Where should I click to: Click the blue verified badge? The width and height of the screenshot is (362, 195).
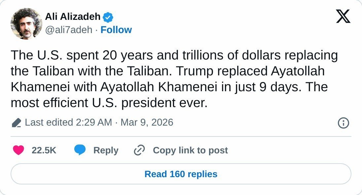(108, 16)
